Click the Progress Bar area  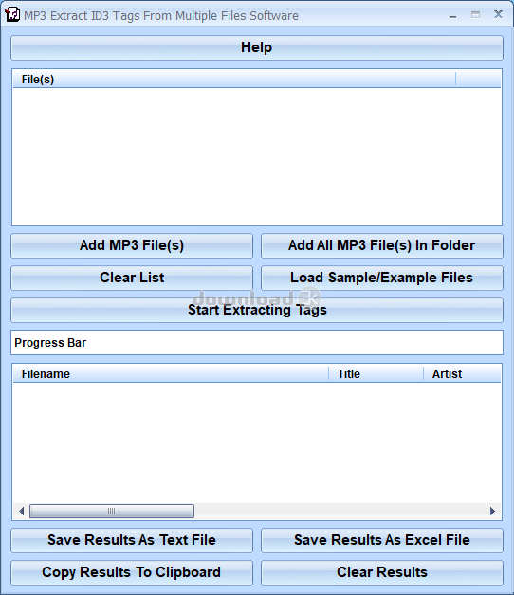click(257, 343)
